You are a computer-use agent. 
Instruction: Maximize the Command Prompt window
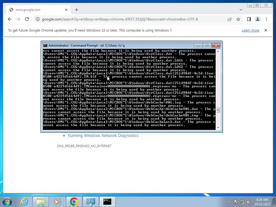point(207,46)
